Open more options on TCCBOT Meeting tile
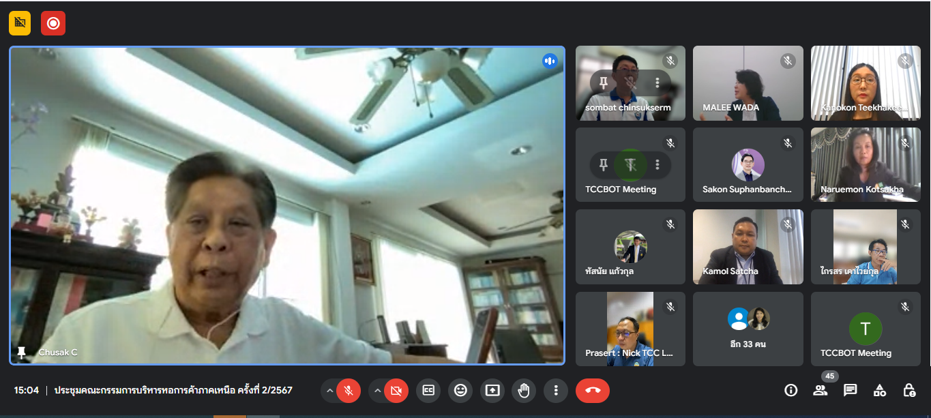The height and width of the screenshot is (418, 931). click(657, 164)
